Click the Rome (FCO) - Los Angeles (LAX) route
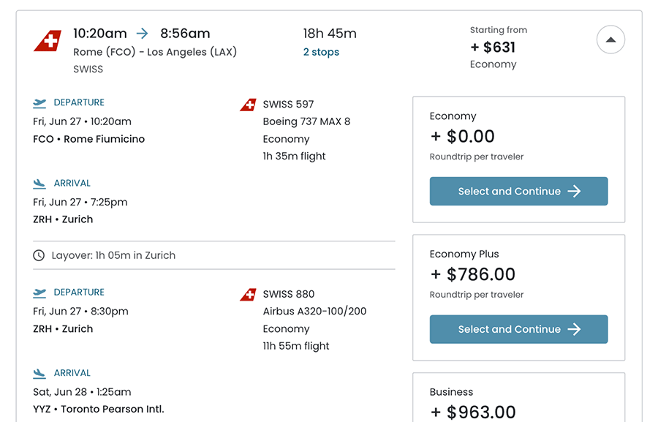Screen dimensions: 658x422 click(155, 52)
